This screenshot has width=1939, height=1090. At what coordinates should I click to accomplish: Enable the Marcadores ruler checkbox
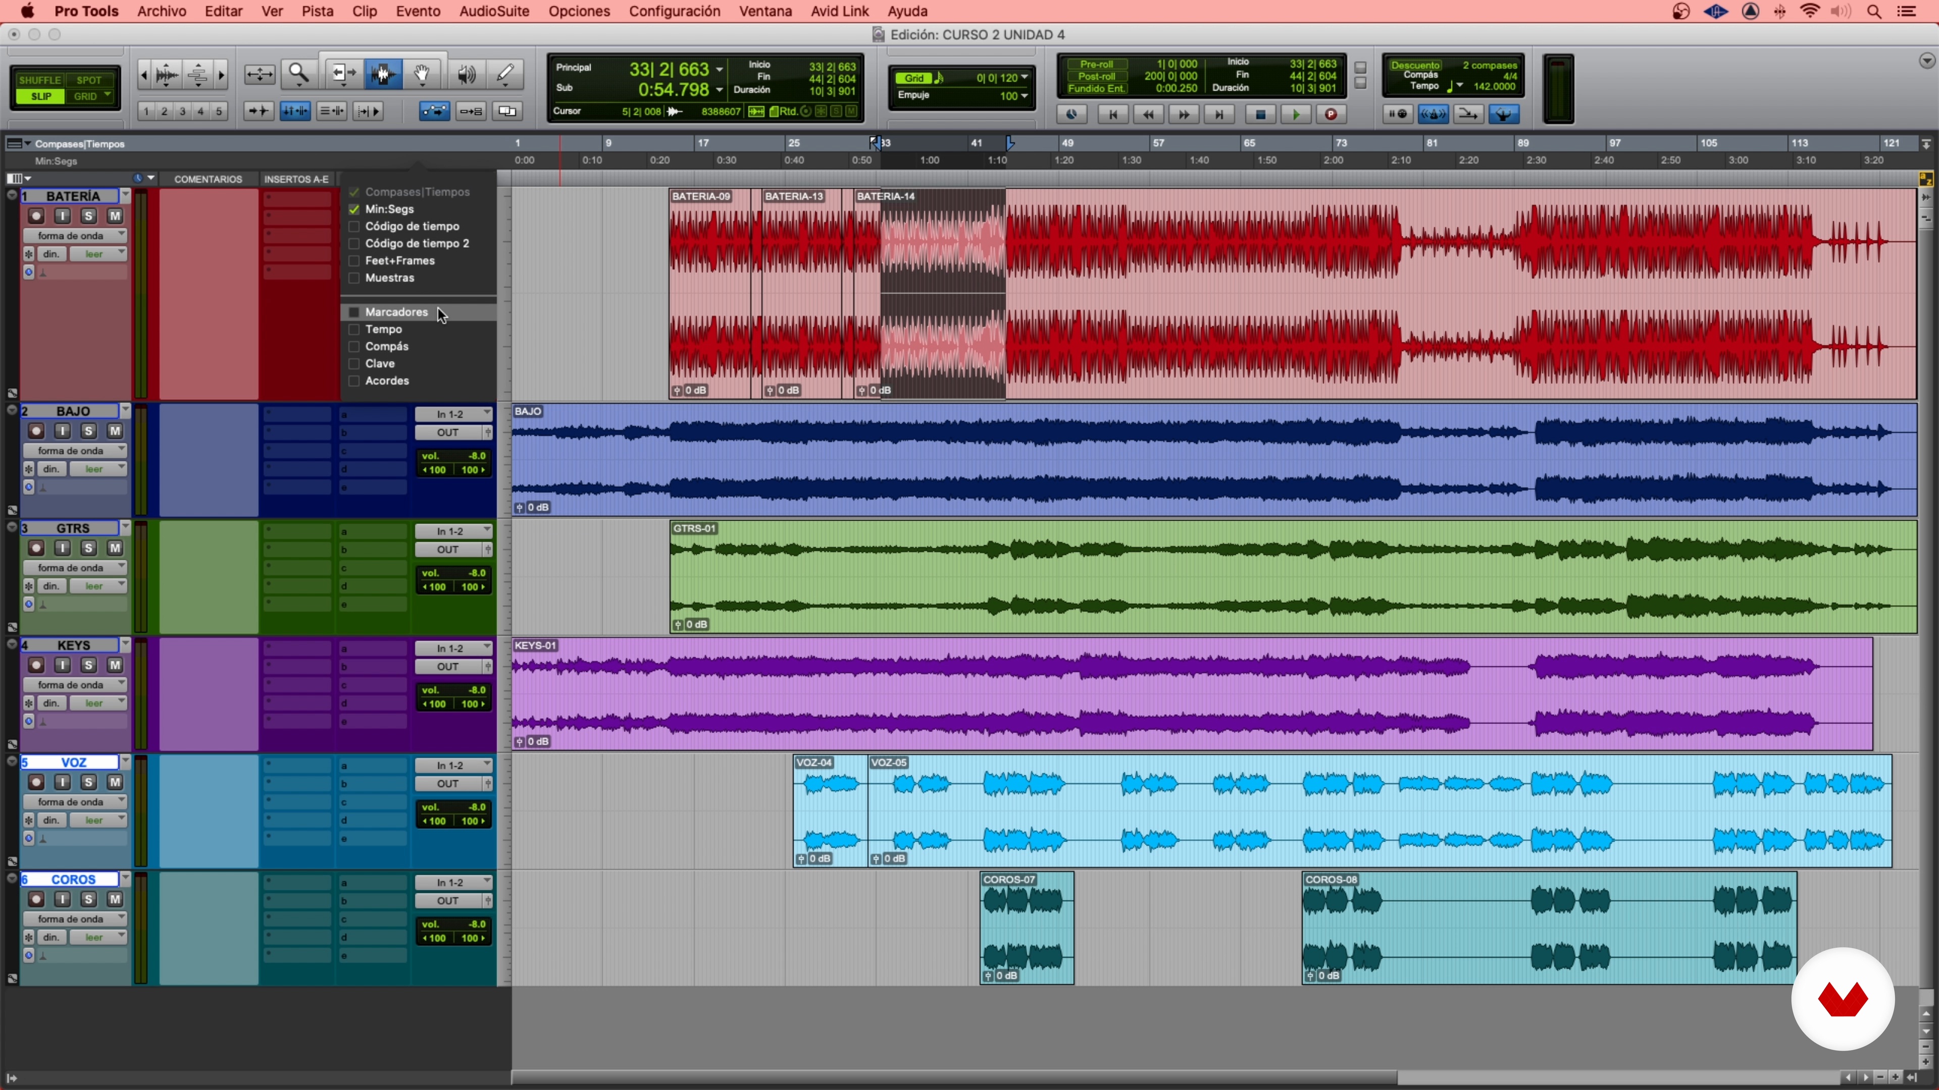354,312
